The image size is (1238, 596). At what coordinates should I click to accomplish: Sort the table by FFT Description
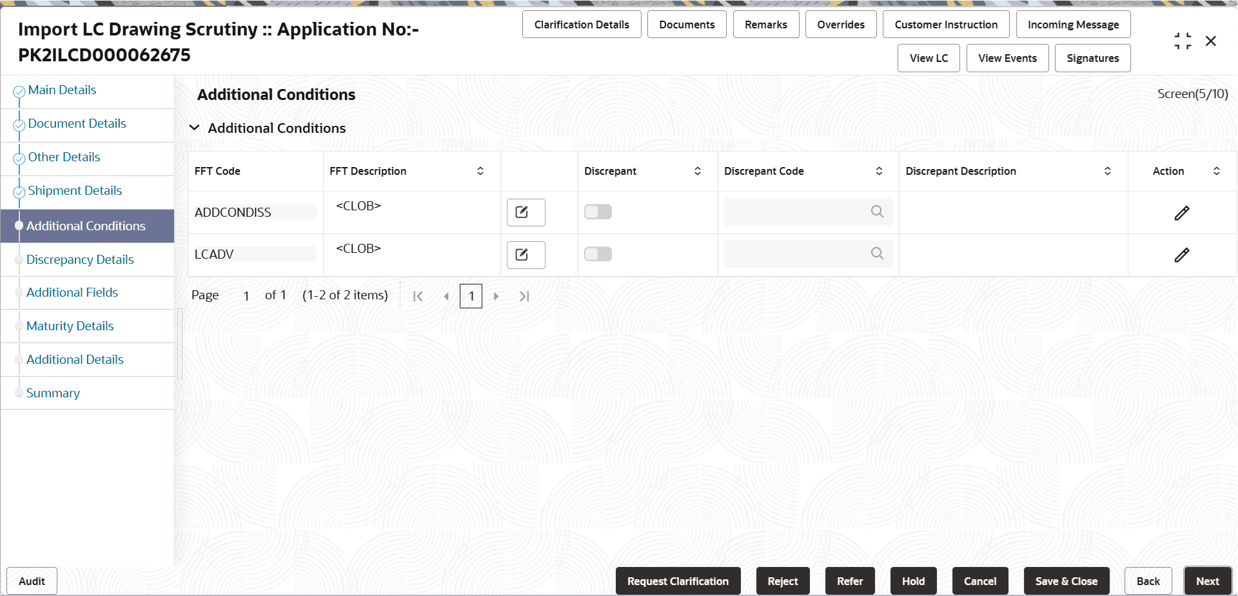point(480,171)
